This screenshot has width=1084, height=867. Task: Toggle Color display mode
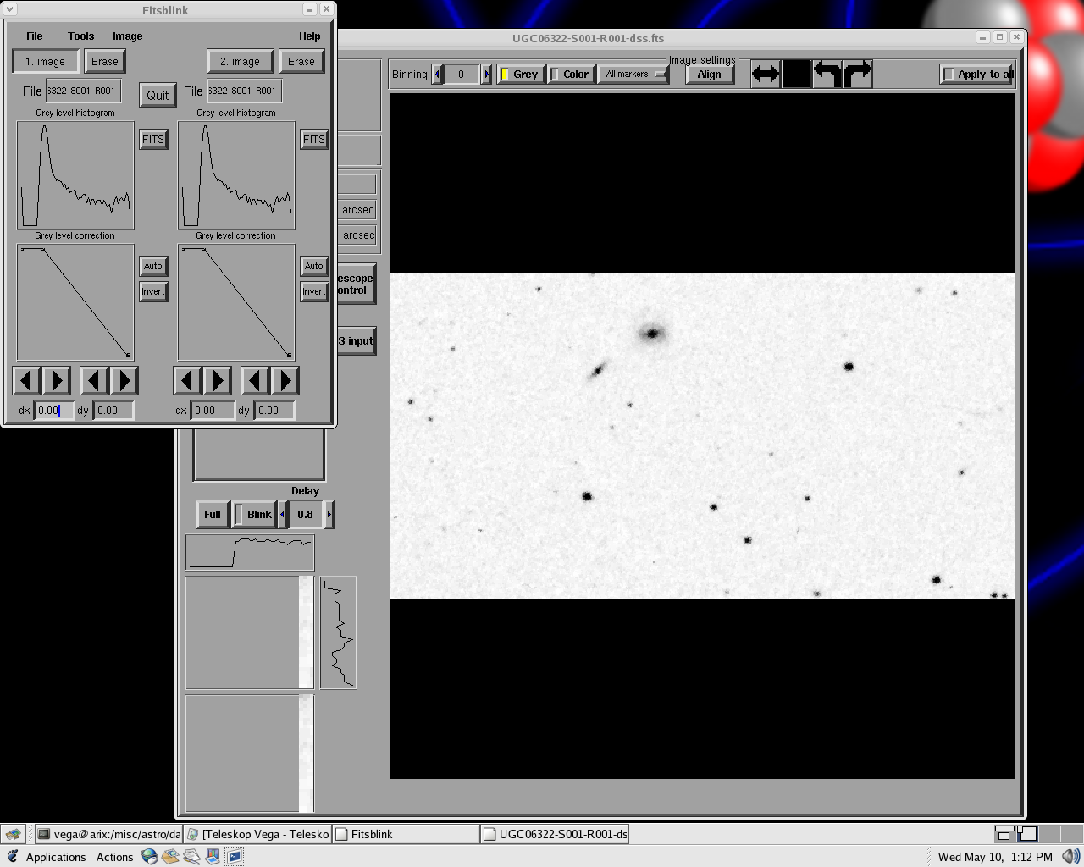(x=571, y=74)
